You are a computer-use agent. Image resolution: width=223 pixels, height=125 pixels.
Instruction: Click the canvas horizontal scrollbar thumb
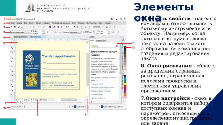pyautogui.click(x=69, y=100)
